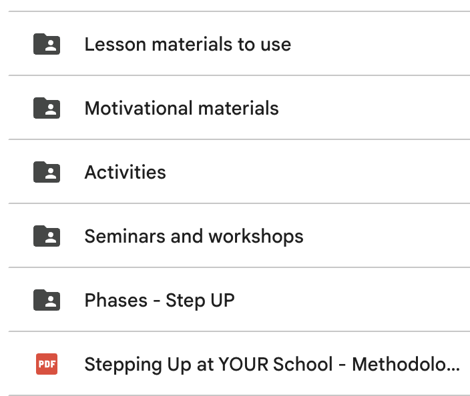Image resolution: width=470 pixels, height=396 pixels.
Task: Select the Activities row in its empty area
Action: pyautogui.click(x=318, y=172)
